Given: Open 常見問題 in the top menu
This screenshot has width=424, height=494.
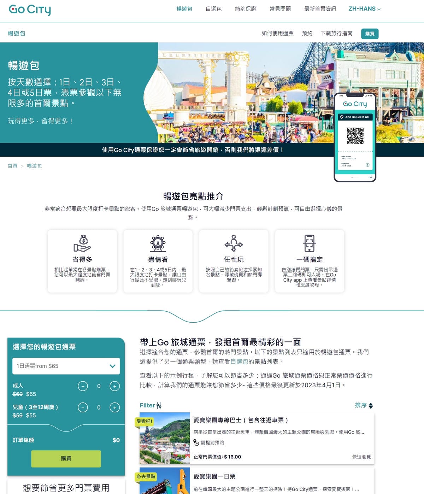Looking at the screenshot, I should pos(280,9).
